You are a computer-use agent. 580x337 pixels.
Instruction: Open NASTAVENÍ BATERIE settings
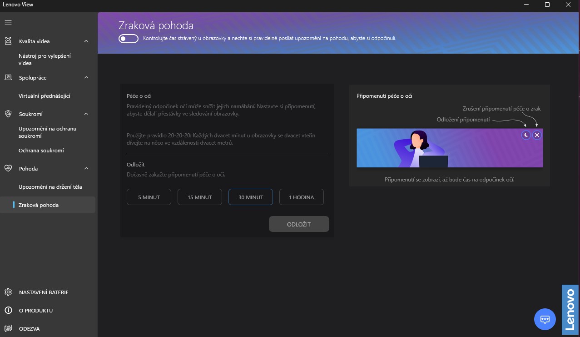[x=44, y=292]
